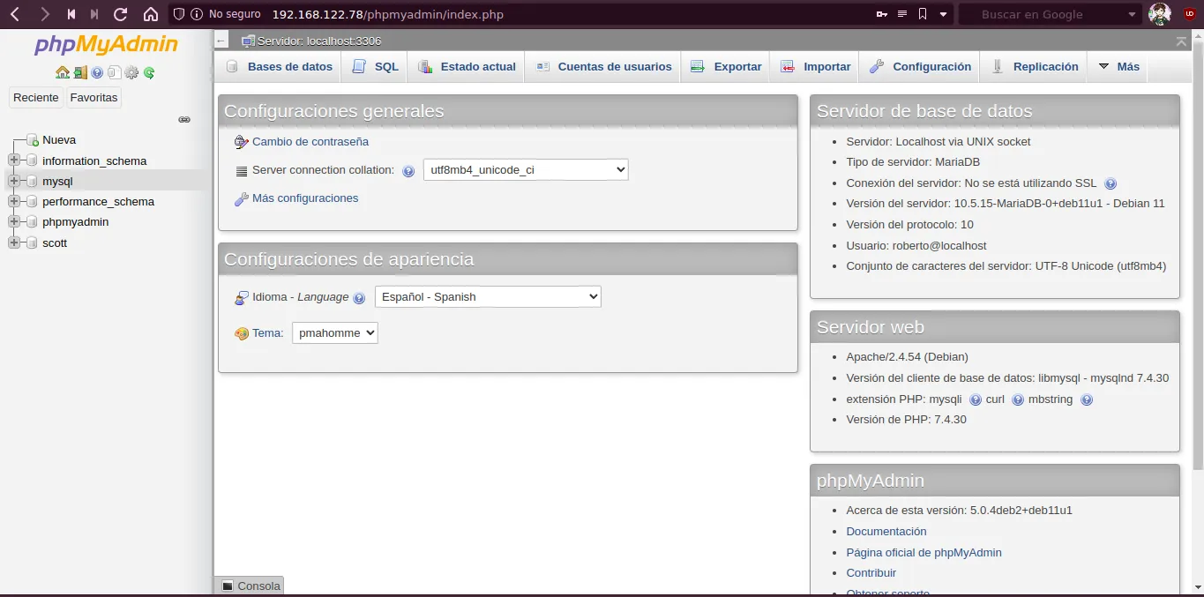Open phpMyAdmin documentation blue help icon in sidebar

click(97, 73)
